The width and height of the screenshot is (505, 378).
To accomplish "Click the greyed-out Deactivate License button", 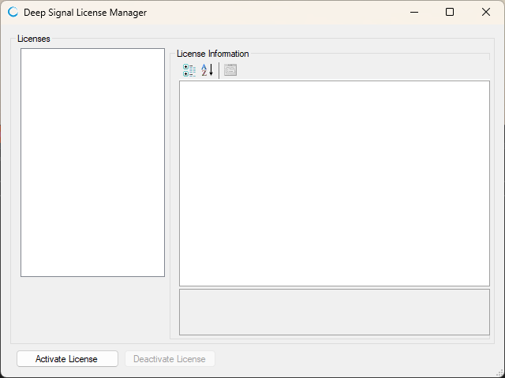I will 170,359.
